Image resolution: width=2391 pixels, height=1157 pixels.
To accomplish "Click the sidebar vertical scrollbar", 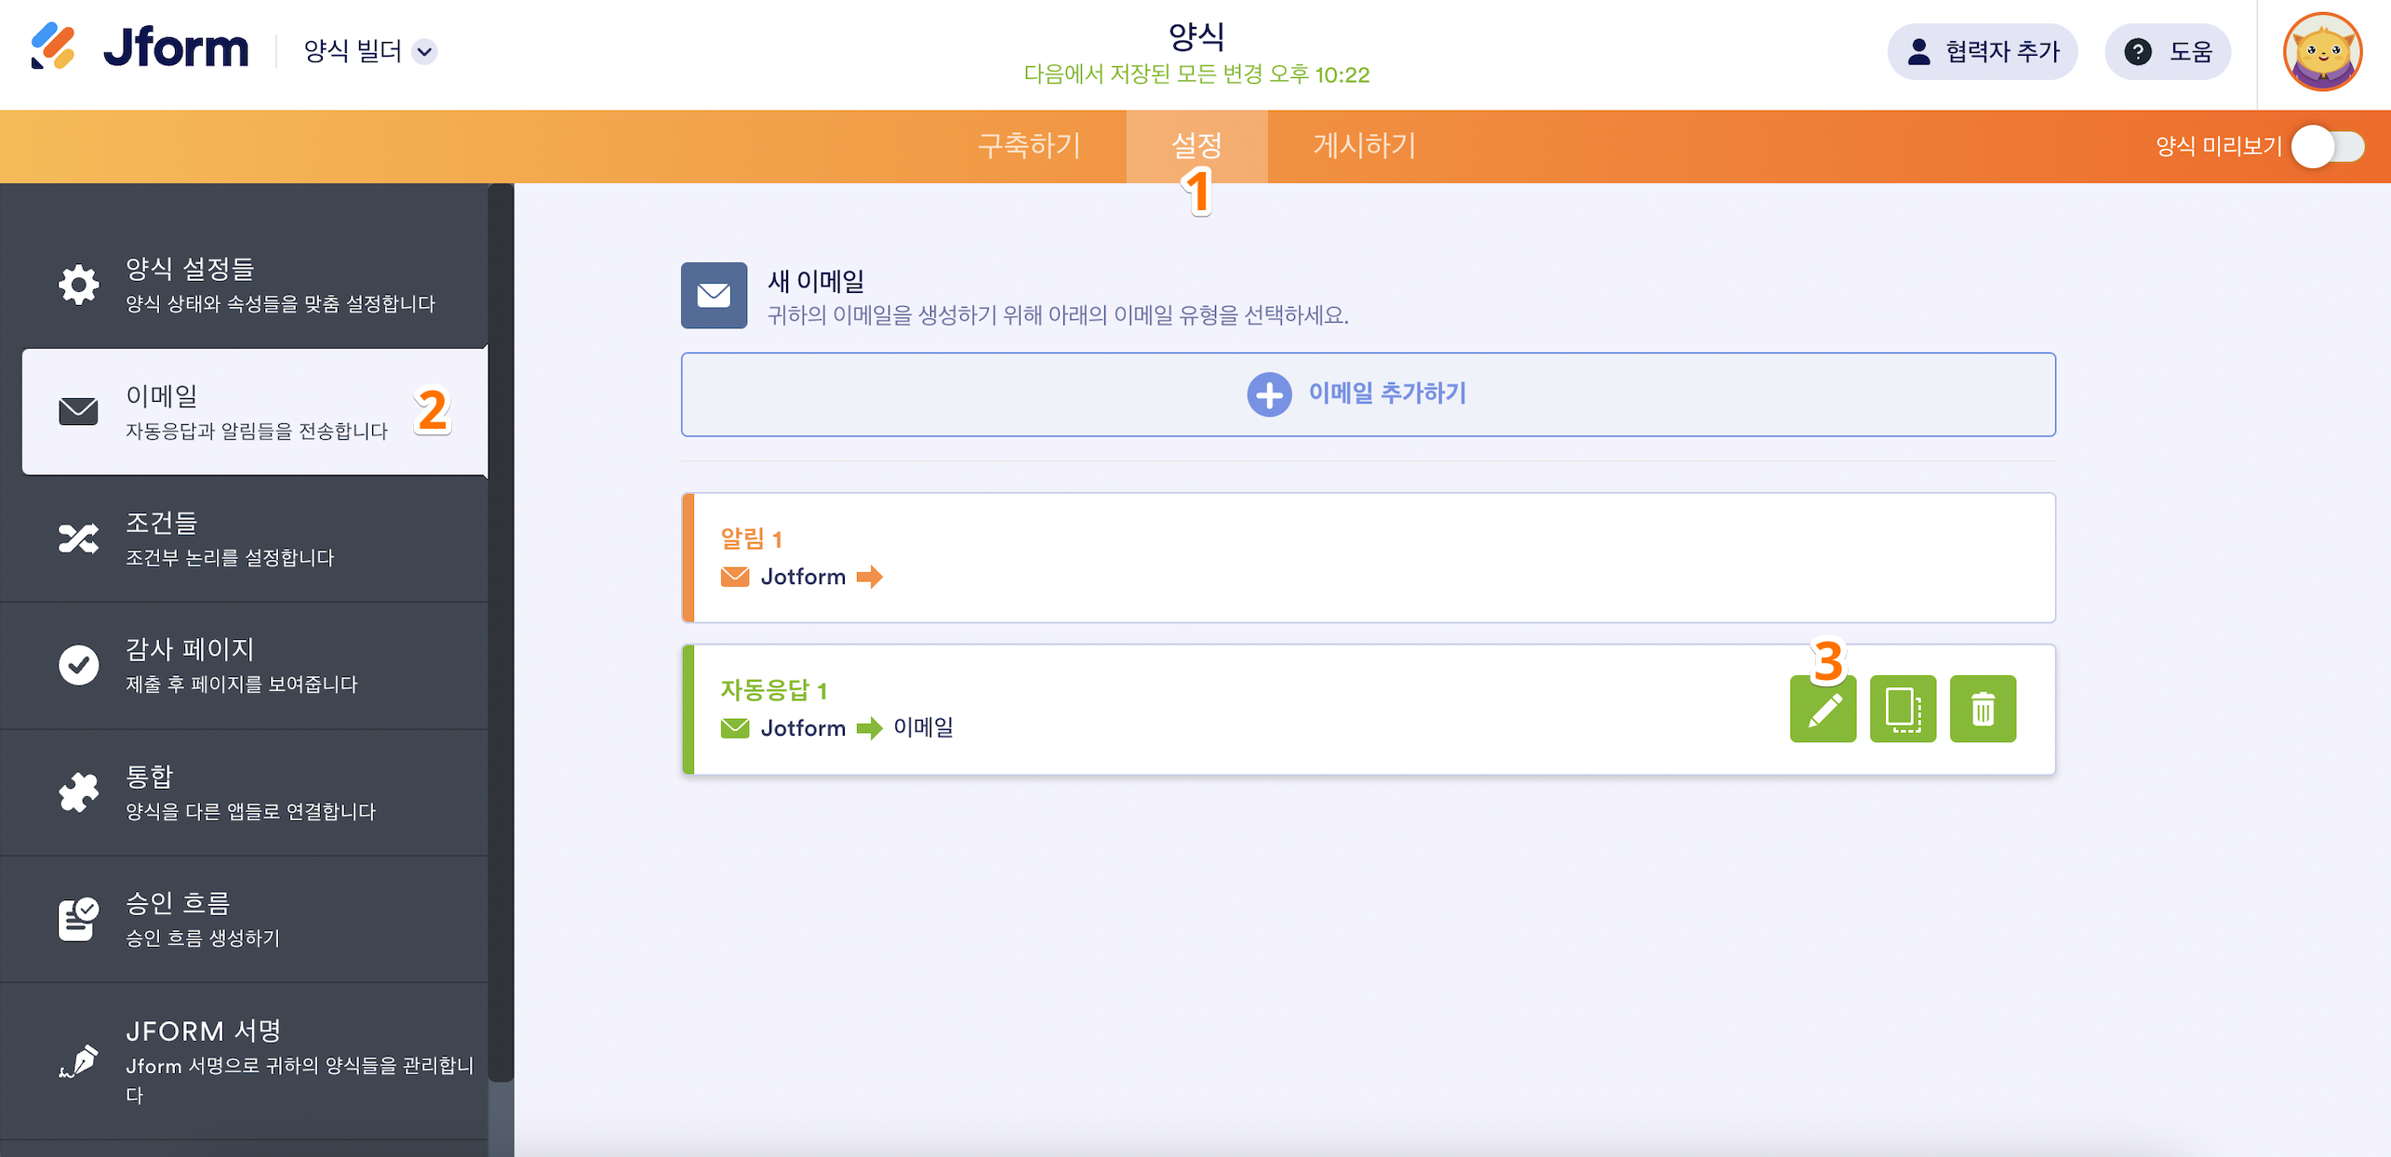I will click(x=501, y=632).
